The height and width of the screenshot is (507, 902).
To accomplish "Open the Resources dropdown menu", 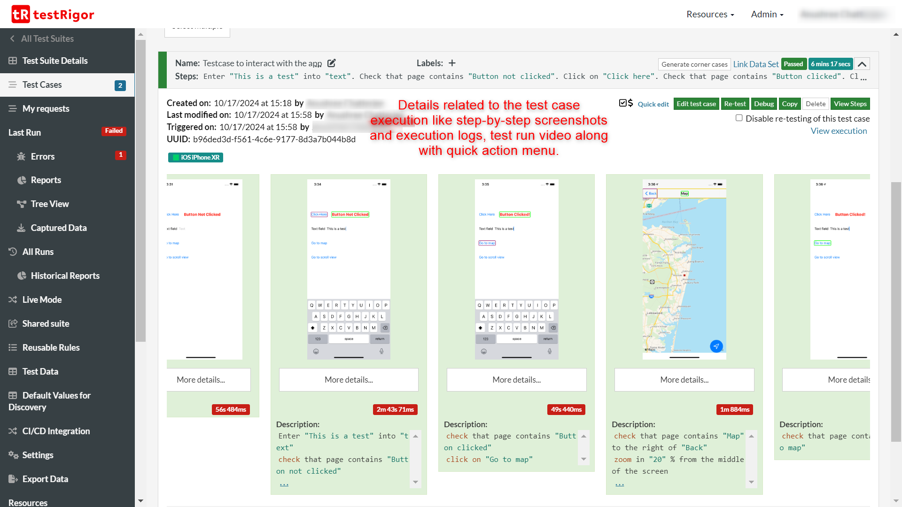I will (x=710, y=14).
